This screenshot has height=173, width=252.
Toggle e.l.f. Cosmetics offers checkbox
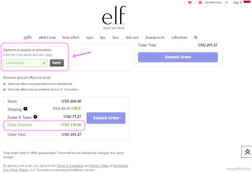click(x=5, y=90)
